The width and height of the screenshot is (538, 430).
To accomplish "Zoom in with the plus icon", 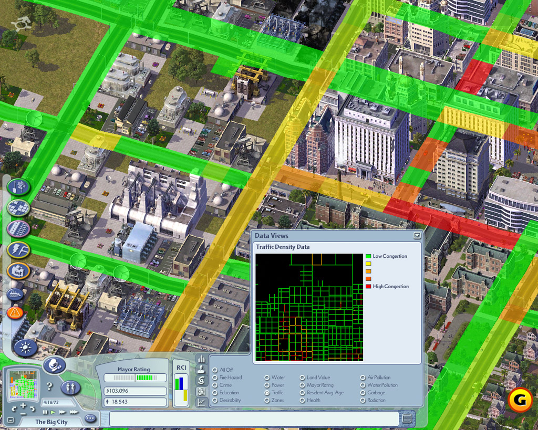I will 23,406.
